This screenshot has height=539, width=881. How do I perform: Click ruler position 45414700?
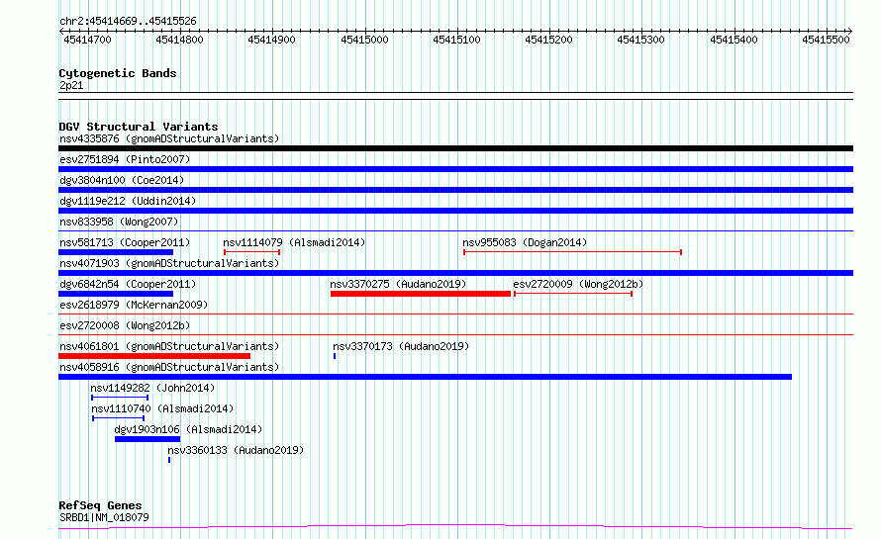point(88,40)
